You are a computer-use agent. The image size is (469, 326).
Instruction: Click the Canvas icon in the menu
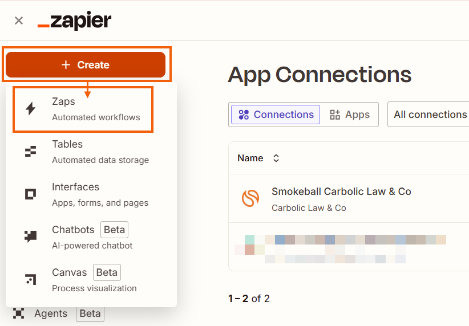[30, 279]
